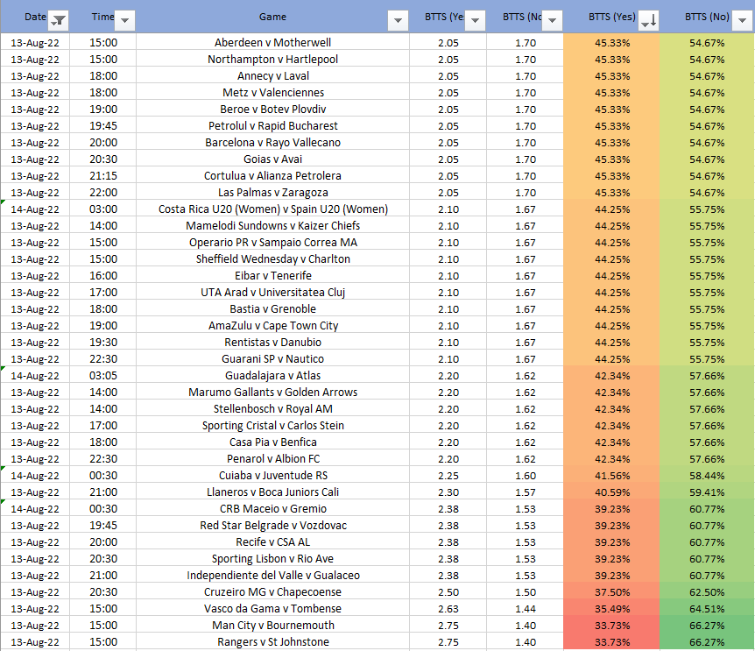
Task: Open sorted BTTS (Yes) percentage filter dropdown
Action: tap(649, 21)
